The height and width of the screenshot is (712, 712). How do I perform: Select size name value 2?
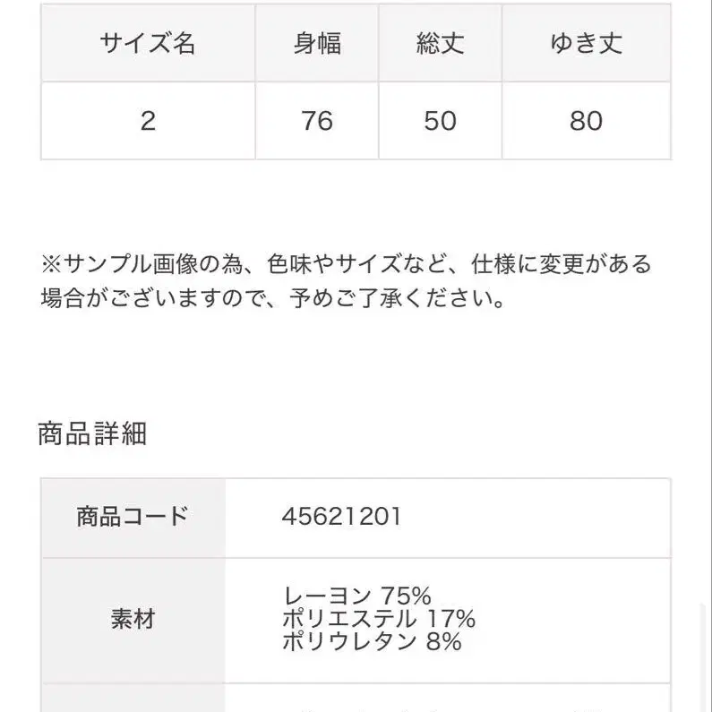coord(148,121)
